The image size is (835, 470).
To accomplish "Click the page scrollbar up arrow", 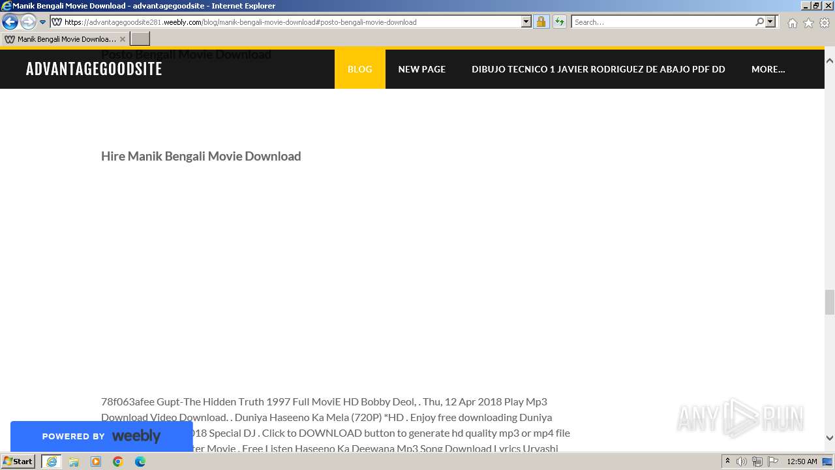I will click(830, 60).
